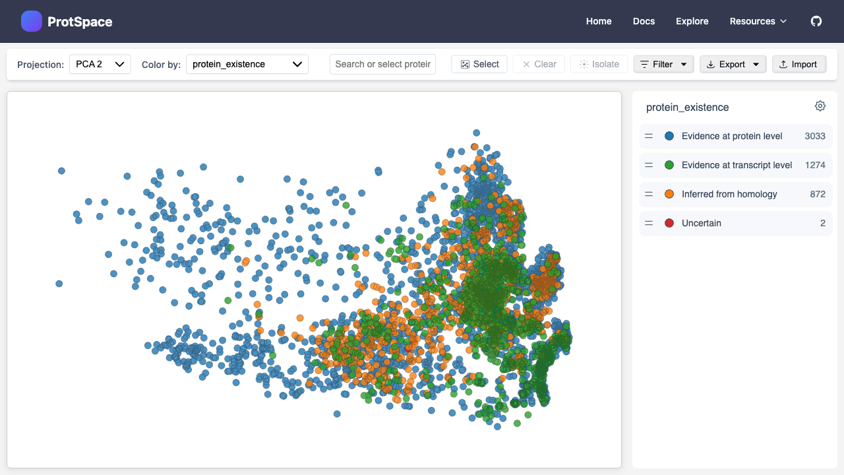Click the Export download icon
Viewport: 844px width, 475px height.
(x=711, y=64)
